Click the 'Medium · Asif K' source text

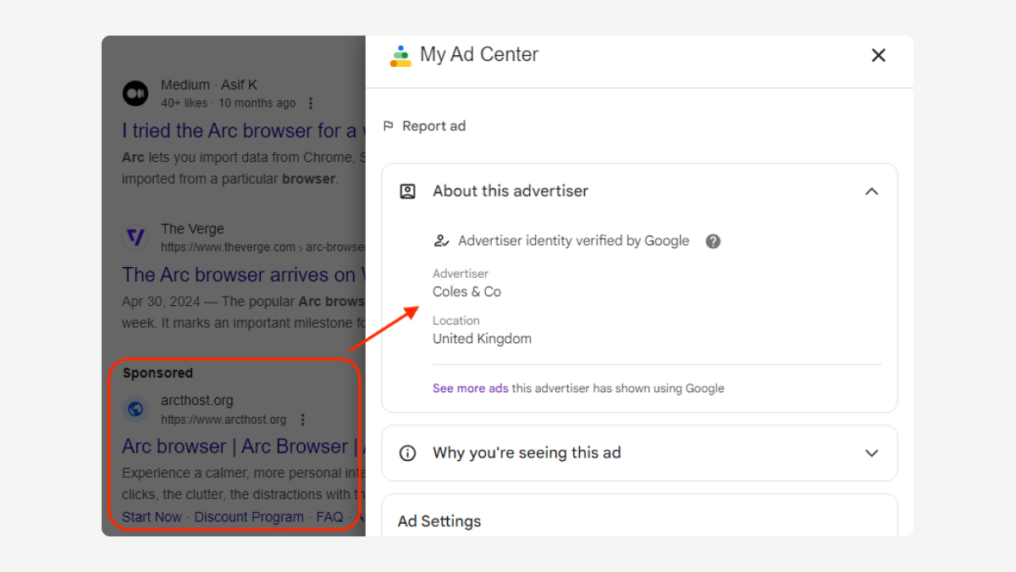tap(209, 85)
